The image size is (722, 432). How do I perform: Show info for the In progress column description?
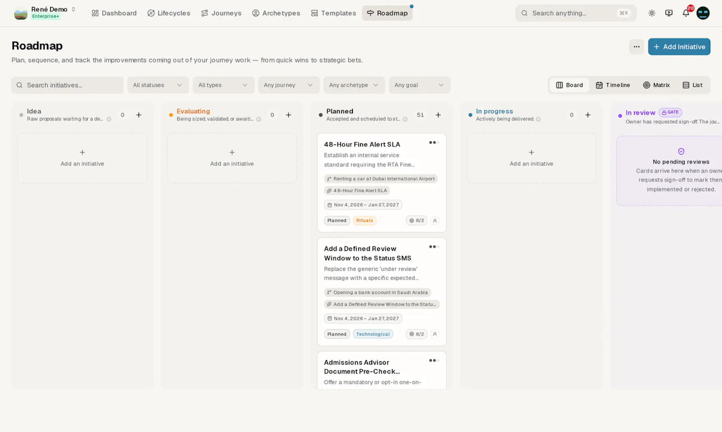point(538,119)
